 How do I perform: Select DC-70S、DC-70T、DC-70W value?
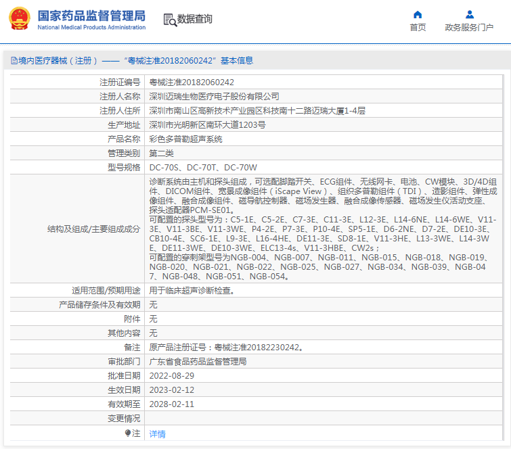click(203, 167)
